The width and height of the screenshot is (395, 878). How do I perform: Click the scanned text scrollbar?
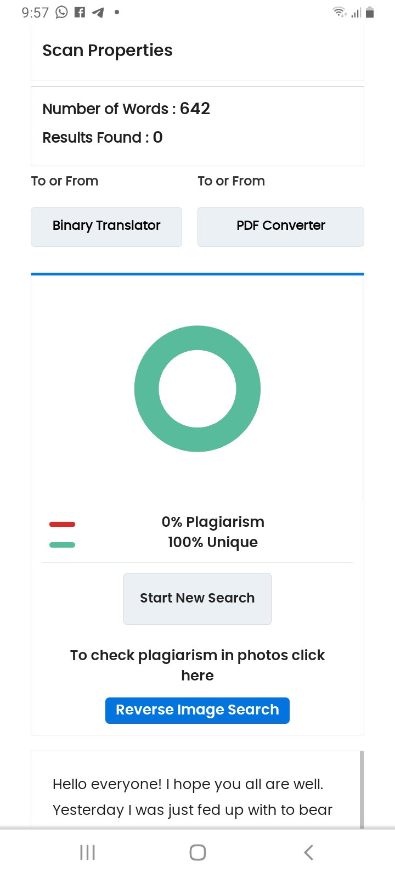362,789
